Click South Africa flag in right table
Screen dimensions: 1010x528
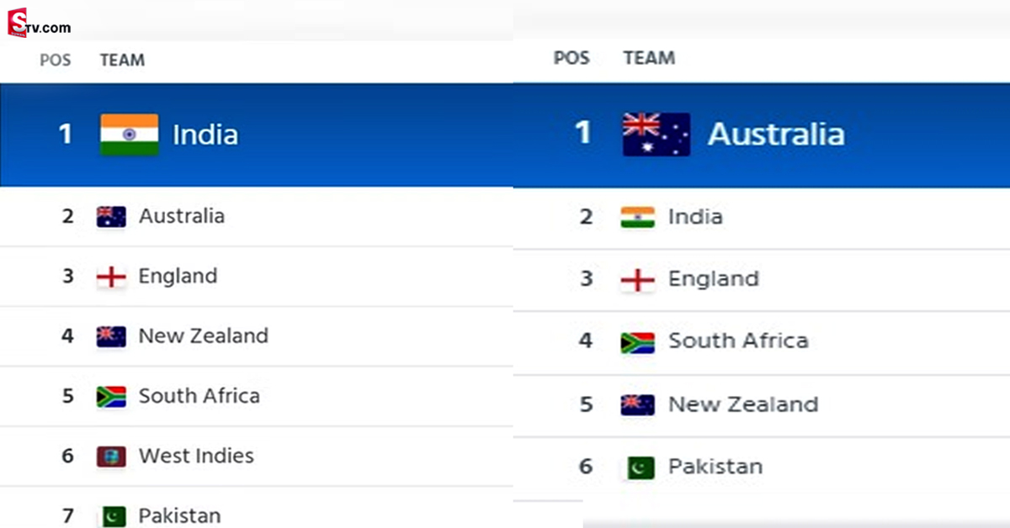point(637,342)
